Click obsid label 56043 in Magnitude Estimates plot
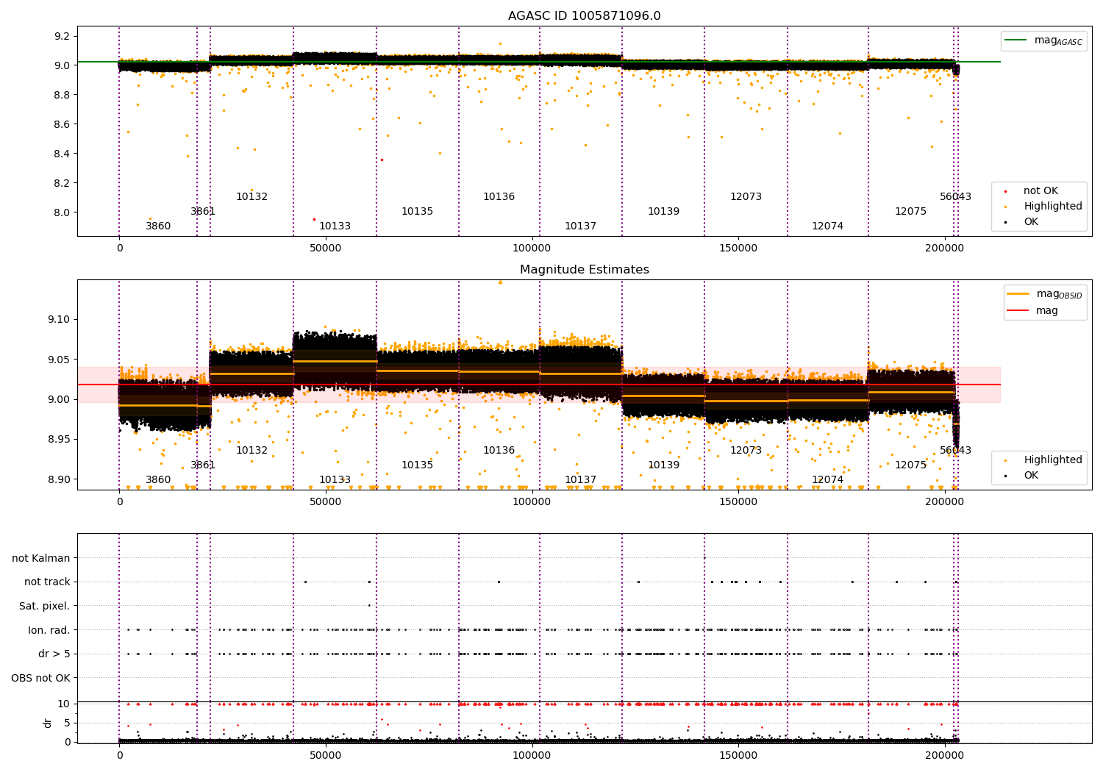 [x=955, y=451]
